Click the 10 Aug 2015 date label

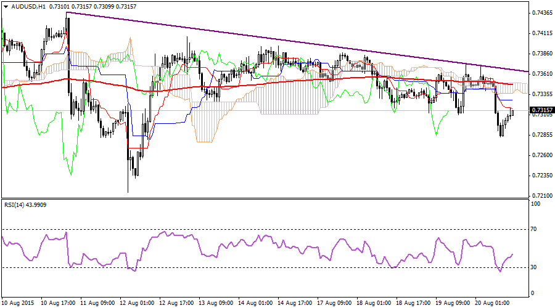pos(18,303)
